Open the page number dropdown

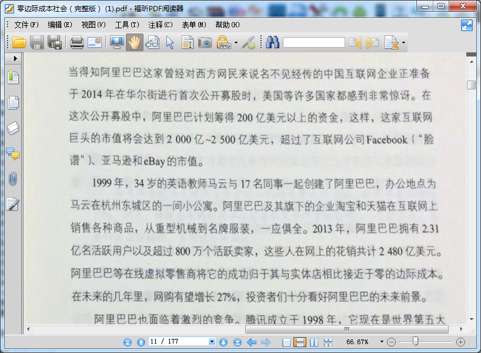tap(212, 341)
